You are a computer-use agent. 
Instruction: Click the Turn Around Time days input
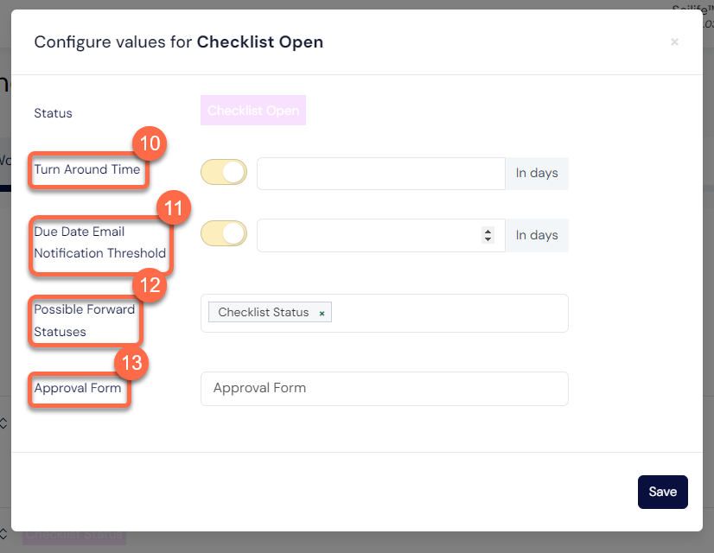(x=380, y=174)
